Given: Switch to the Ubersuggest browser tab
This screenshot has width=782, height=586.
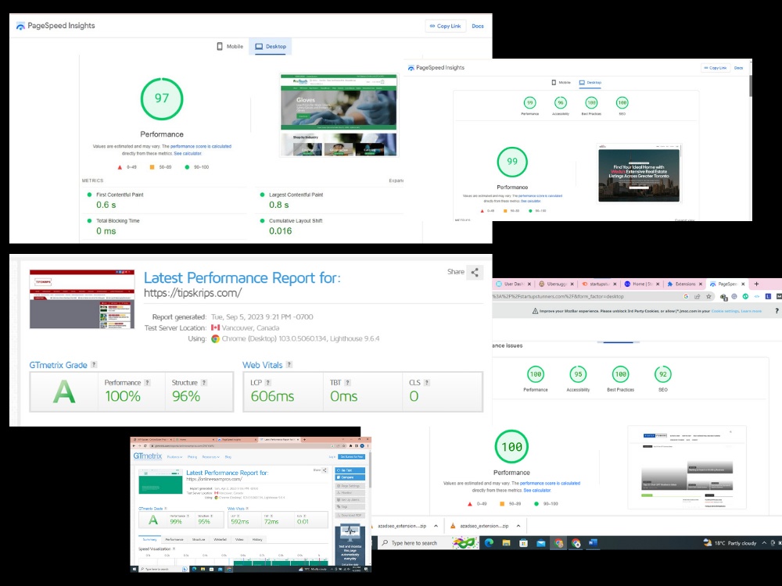Looking at the screenshot, I should point(557,284).
